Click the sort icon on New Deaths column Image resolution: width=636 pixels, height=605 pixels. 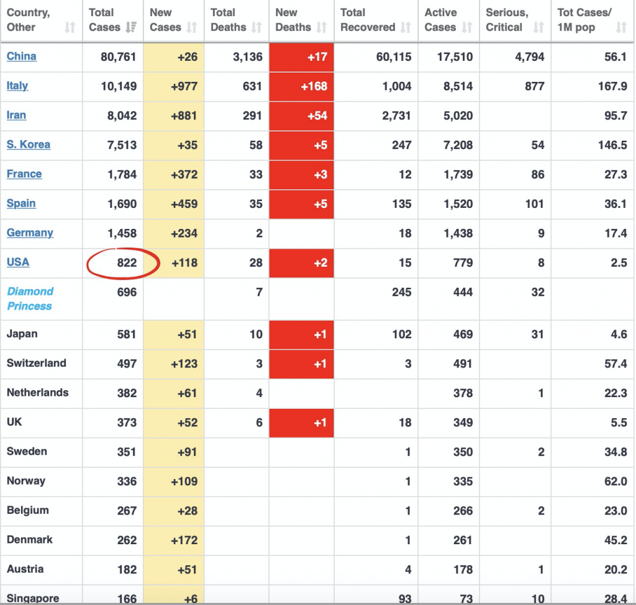click(321, 28)
